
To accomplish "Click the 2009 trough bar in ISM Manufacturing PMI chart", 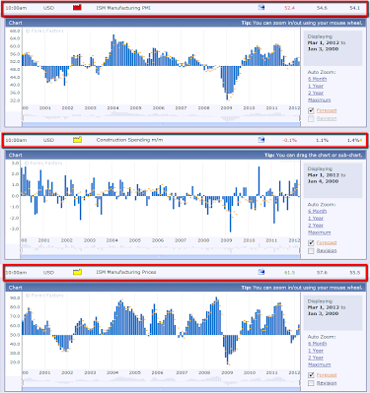I will pyautogui.click(x=227, y=83).
